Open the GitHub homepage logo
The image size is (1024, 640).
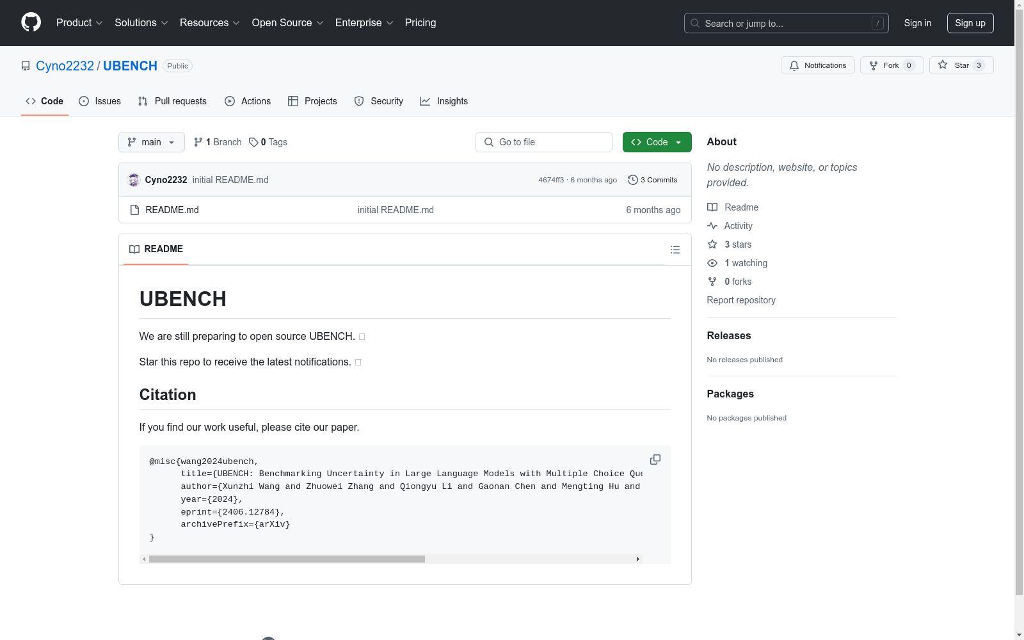point(31,22)
